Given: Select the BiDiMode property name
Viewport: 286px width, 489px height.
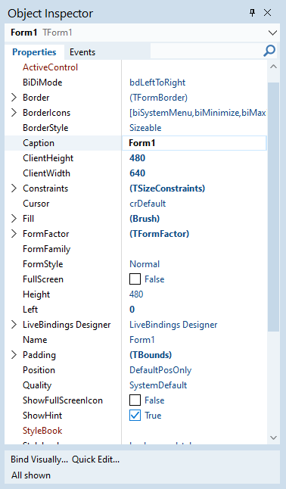Looking at the screenshot, I should click(x=42, y=83).
